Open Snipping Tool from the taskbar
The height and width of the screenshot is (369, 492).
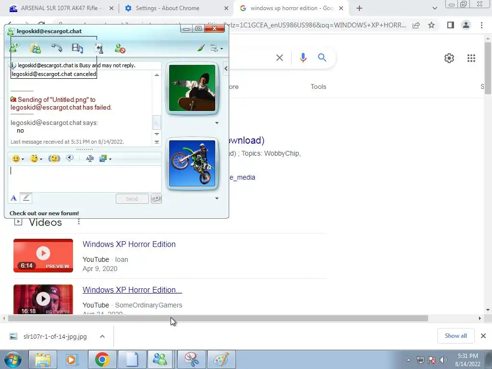[x=192, y=359]
